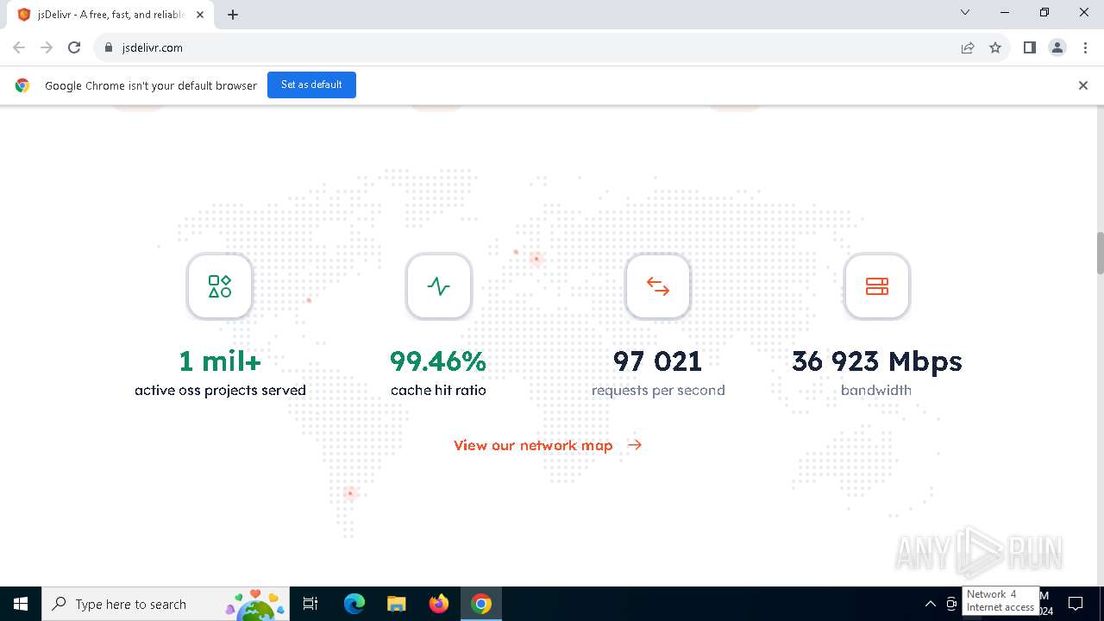Bookmark this tab with the star icon
Image resolution: width=1104 pixels, height=621 pixels.
pyautogui.click(x=995, y=47)
